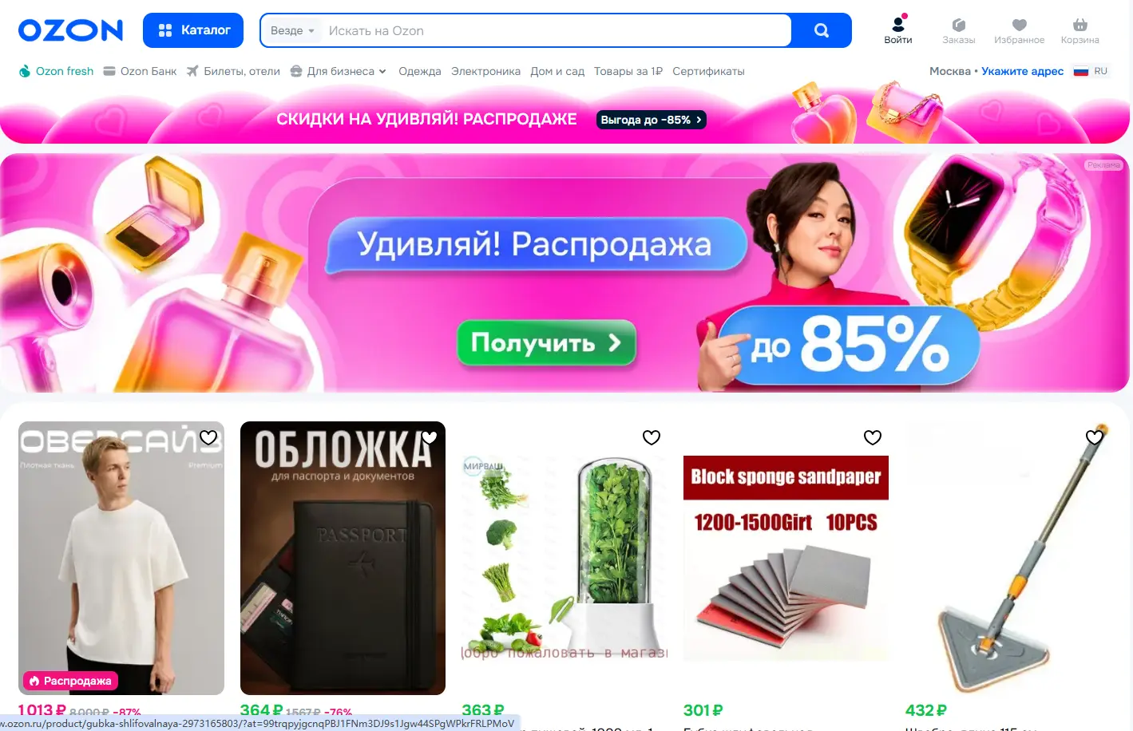Toggle favorite heart on sponge sandpaper product
The image size is (1133, 731).
tap(873, 437)
